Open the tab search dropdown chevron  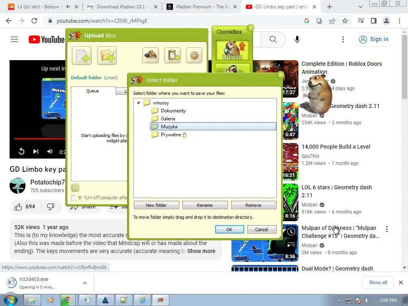click(x=360, y=7)
